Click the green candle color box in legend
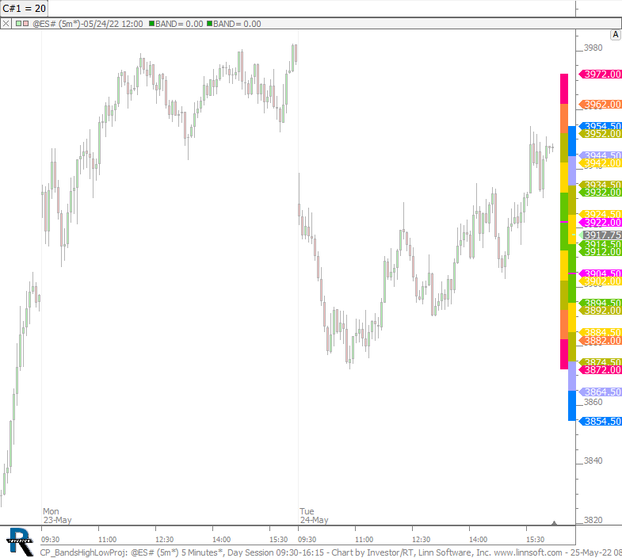Image resolution: width=622 pixels, height=558 pixels. [x=19, y=24]
